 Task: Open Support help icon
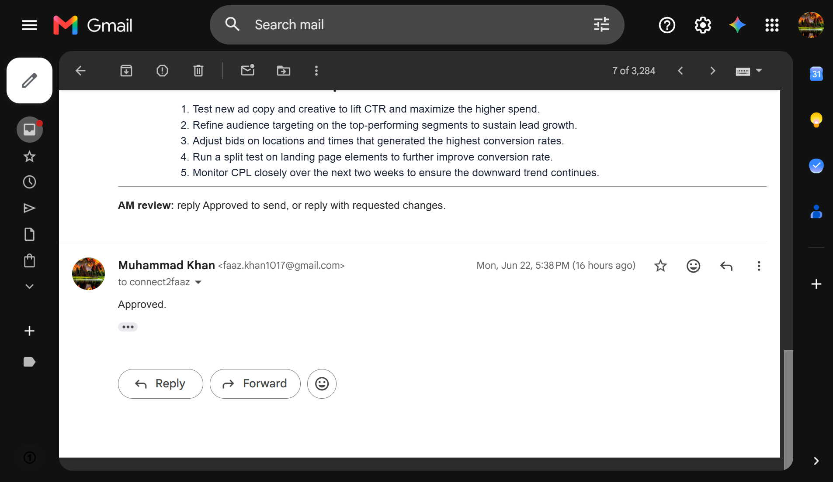(667, 25)
